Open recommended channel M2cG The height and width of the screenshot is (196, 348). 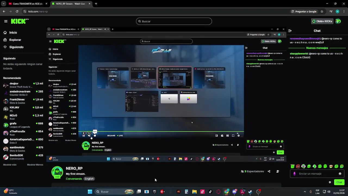tap(23, 117)
